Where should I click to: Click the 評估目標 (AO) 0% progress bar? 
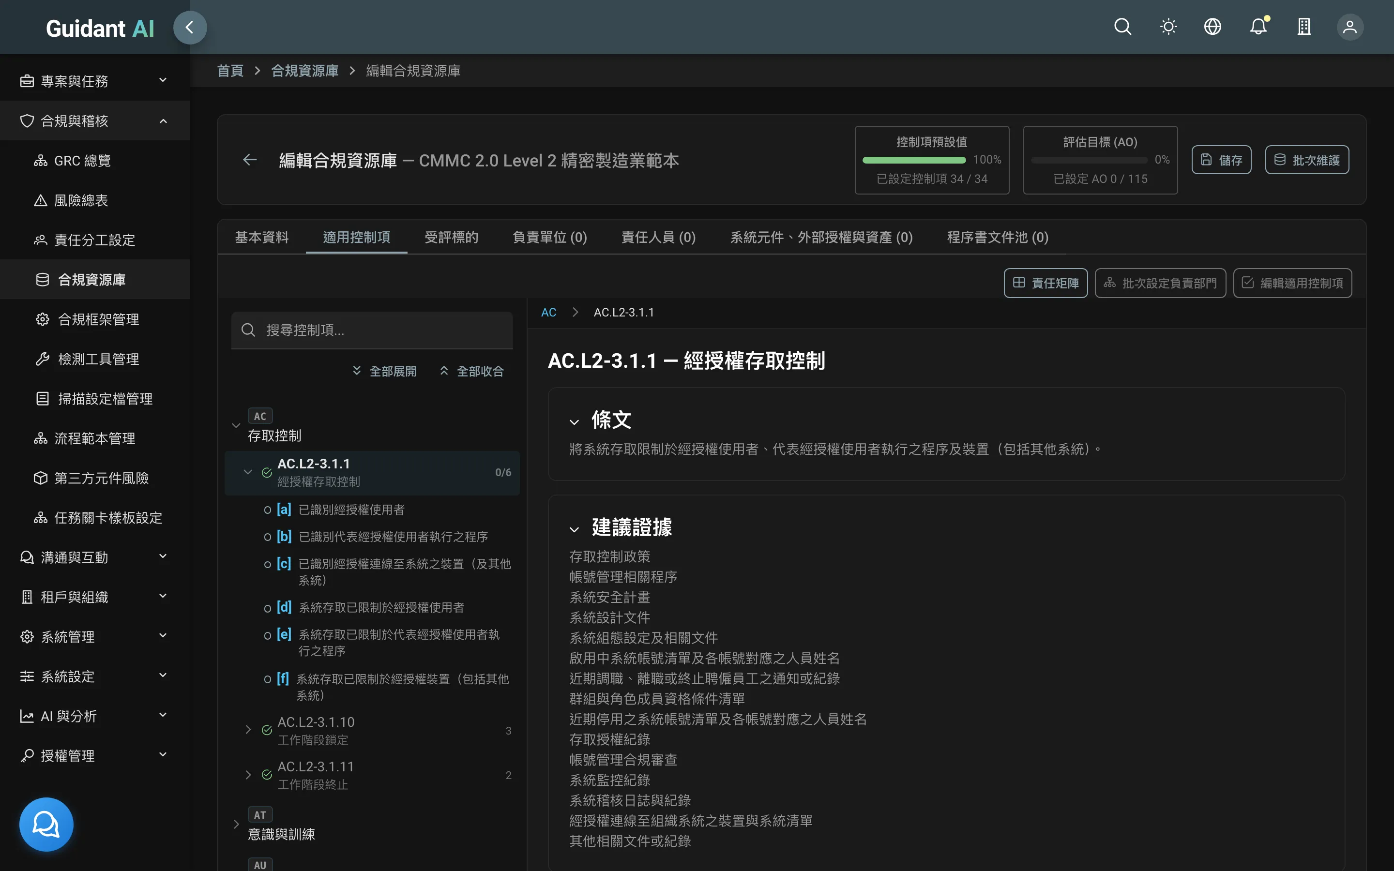(1089, 160)
